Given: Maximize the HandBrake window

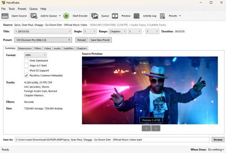Looking at the screenshot, I should (x=211, y=2).
